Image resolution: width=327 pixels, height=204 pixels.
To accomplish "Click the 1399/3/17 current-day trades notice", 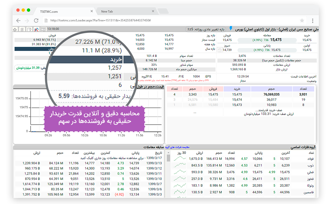I will tap(121, 158).
